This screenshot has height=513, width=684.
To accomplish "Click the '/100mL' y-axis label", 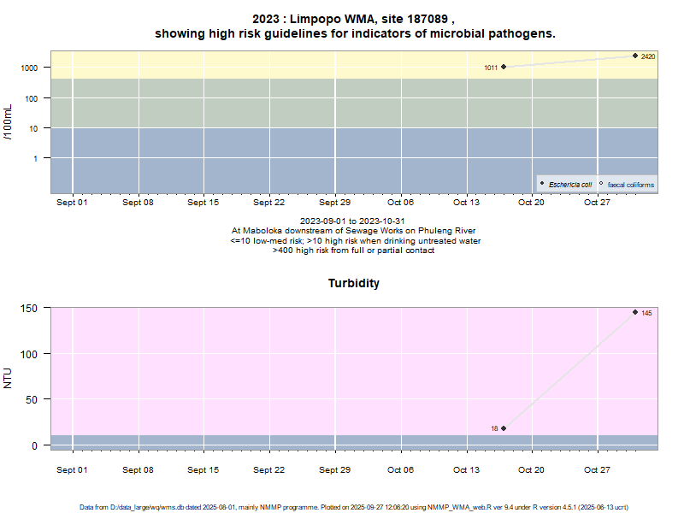I will click(x=8, y=121).
